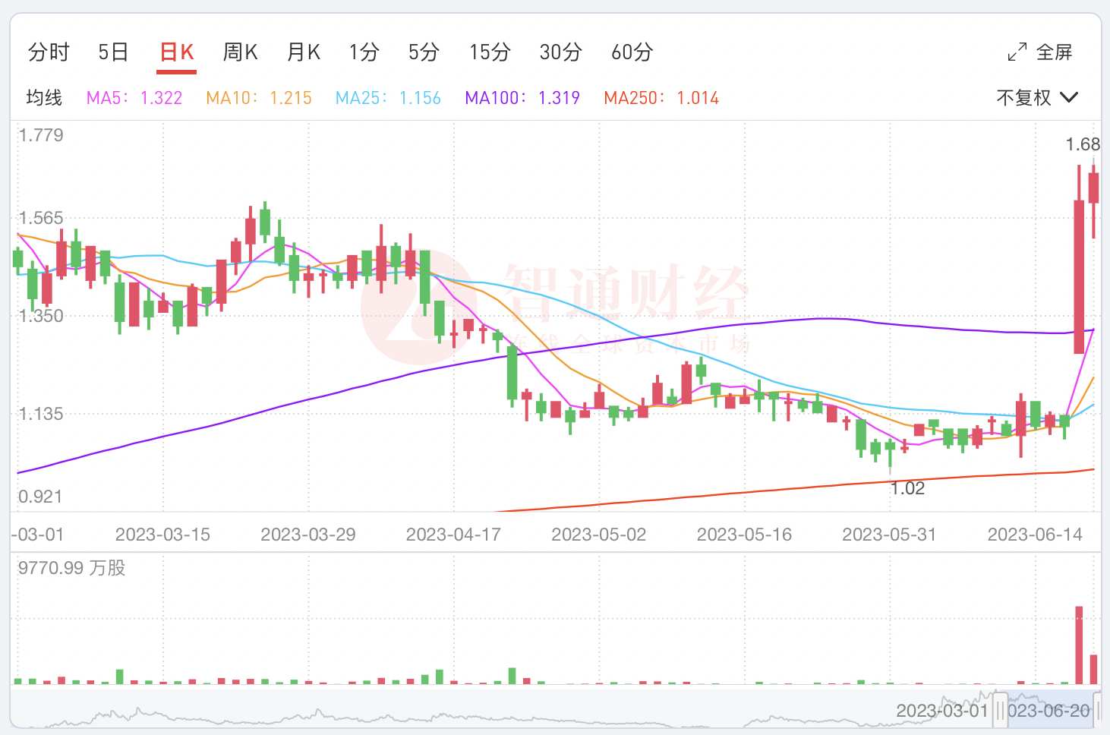Click the chevron next to 不复权

(x=1070, y=97)
